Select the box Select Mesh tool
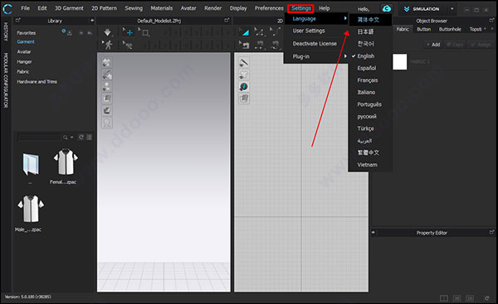This screenshot has width=498, height=304. point(144,32)
